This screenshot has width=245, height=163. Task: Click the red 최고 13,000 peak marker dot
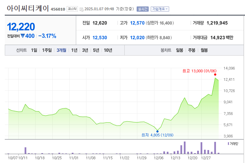point(215,75)
